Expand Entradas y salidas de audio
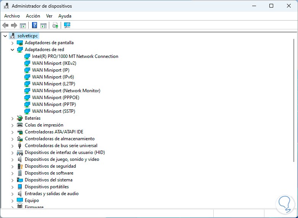The image size is (298, 218). pyautogui.click(x=13, y=194)
